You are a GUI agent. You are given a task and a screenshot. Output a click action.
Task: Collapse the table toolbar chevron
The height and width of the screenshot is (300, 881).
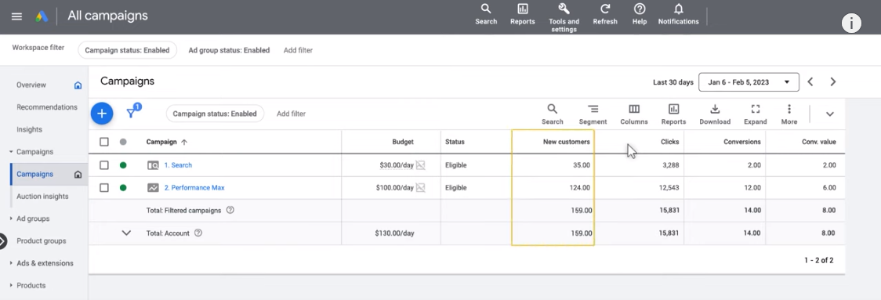829,114
